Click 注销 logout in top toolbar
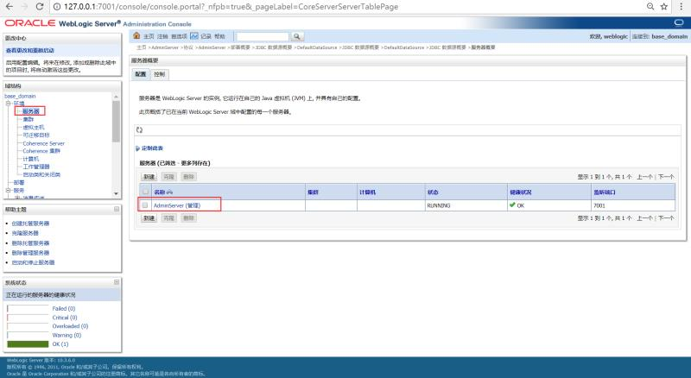Viewport: 691px width, 378px height. click(162, 36)
